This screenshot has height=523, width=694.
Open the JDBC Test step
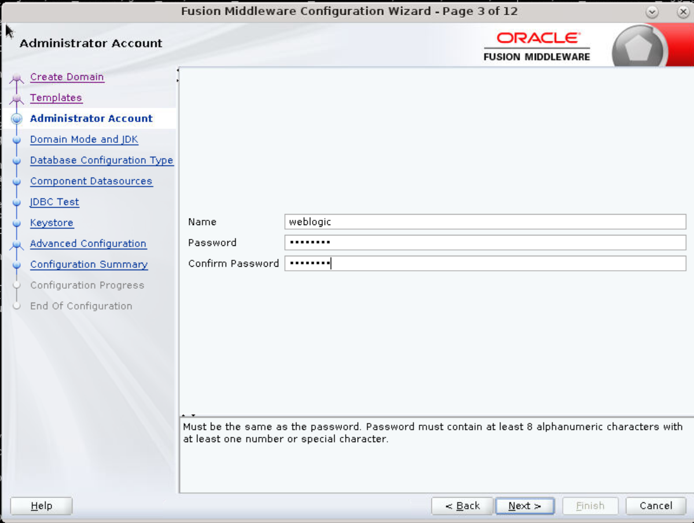54,202
